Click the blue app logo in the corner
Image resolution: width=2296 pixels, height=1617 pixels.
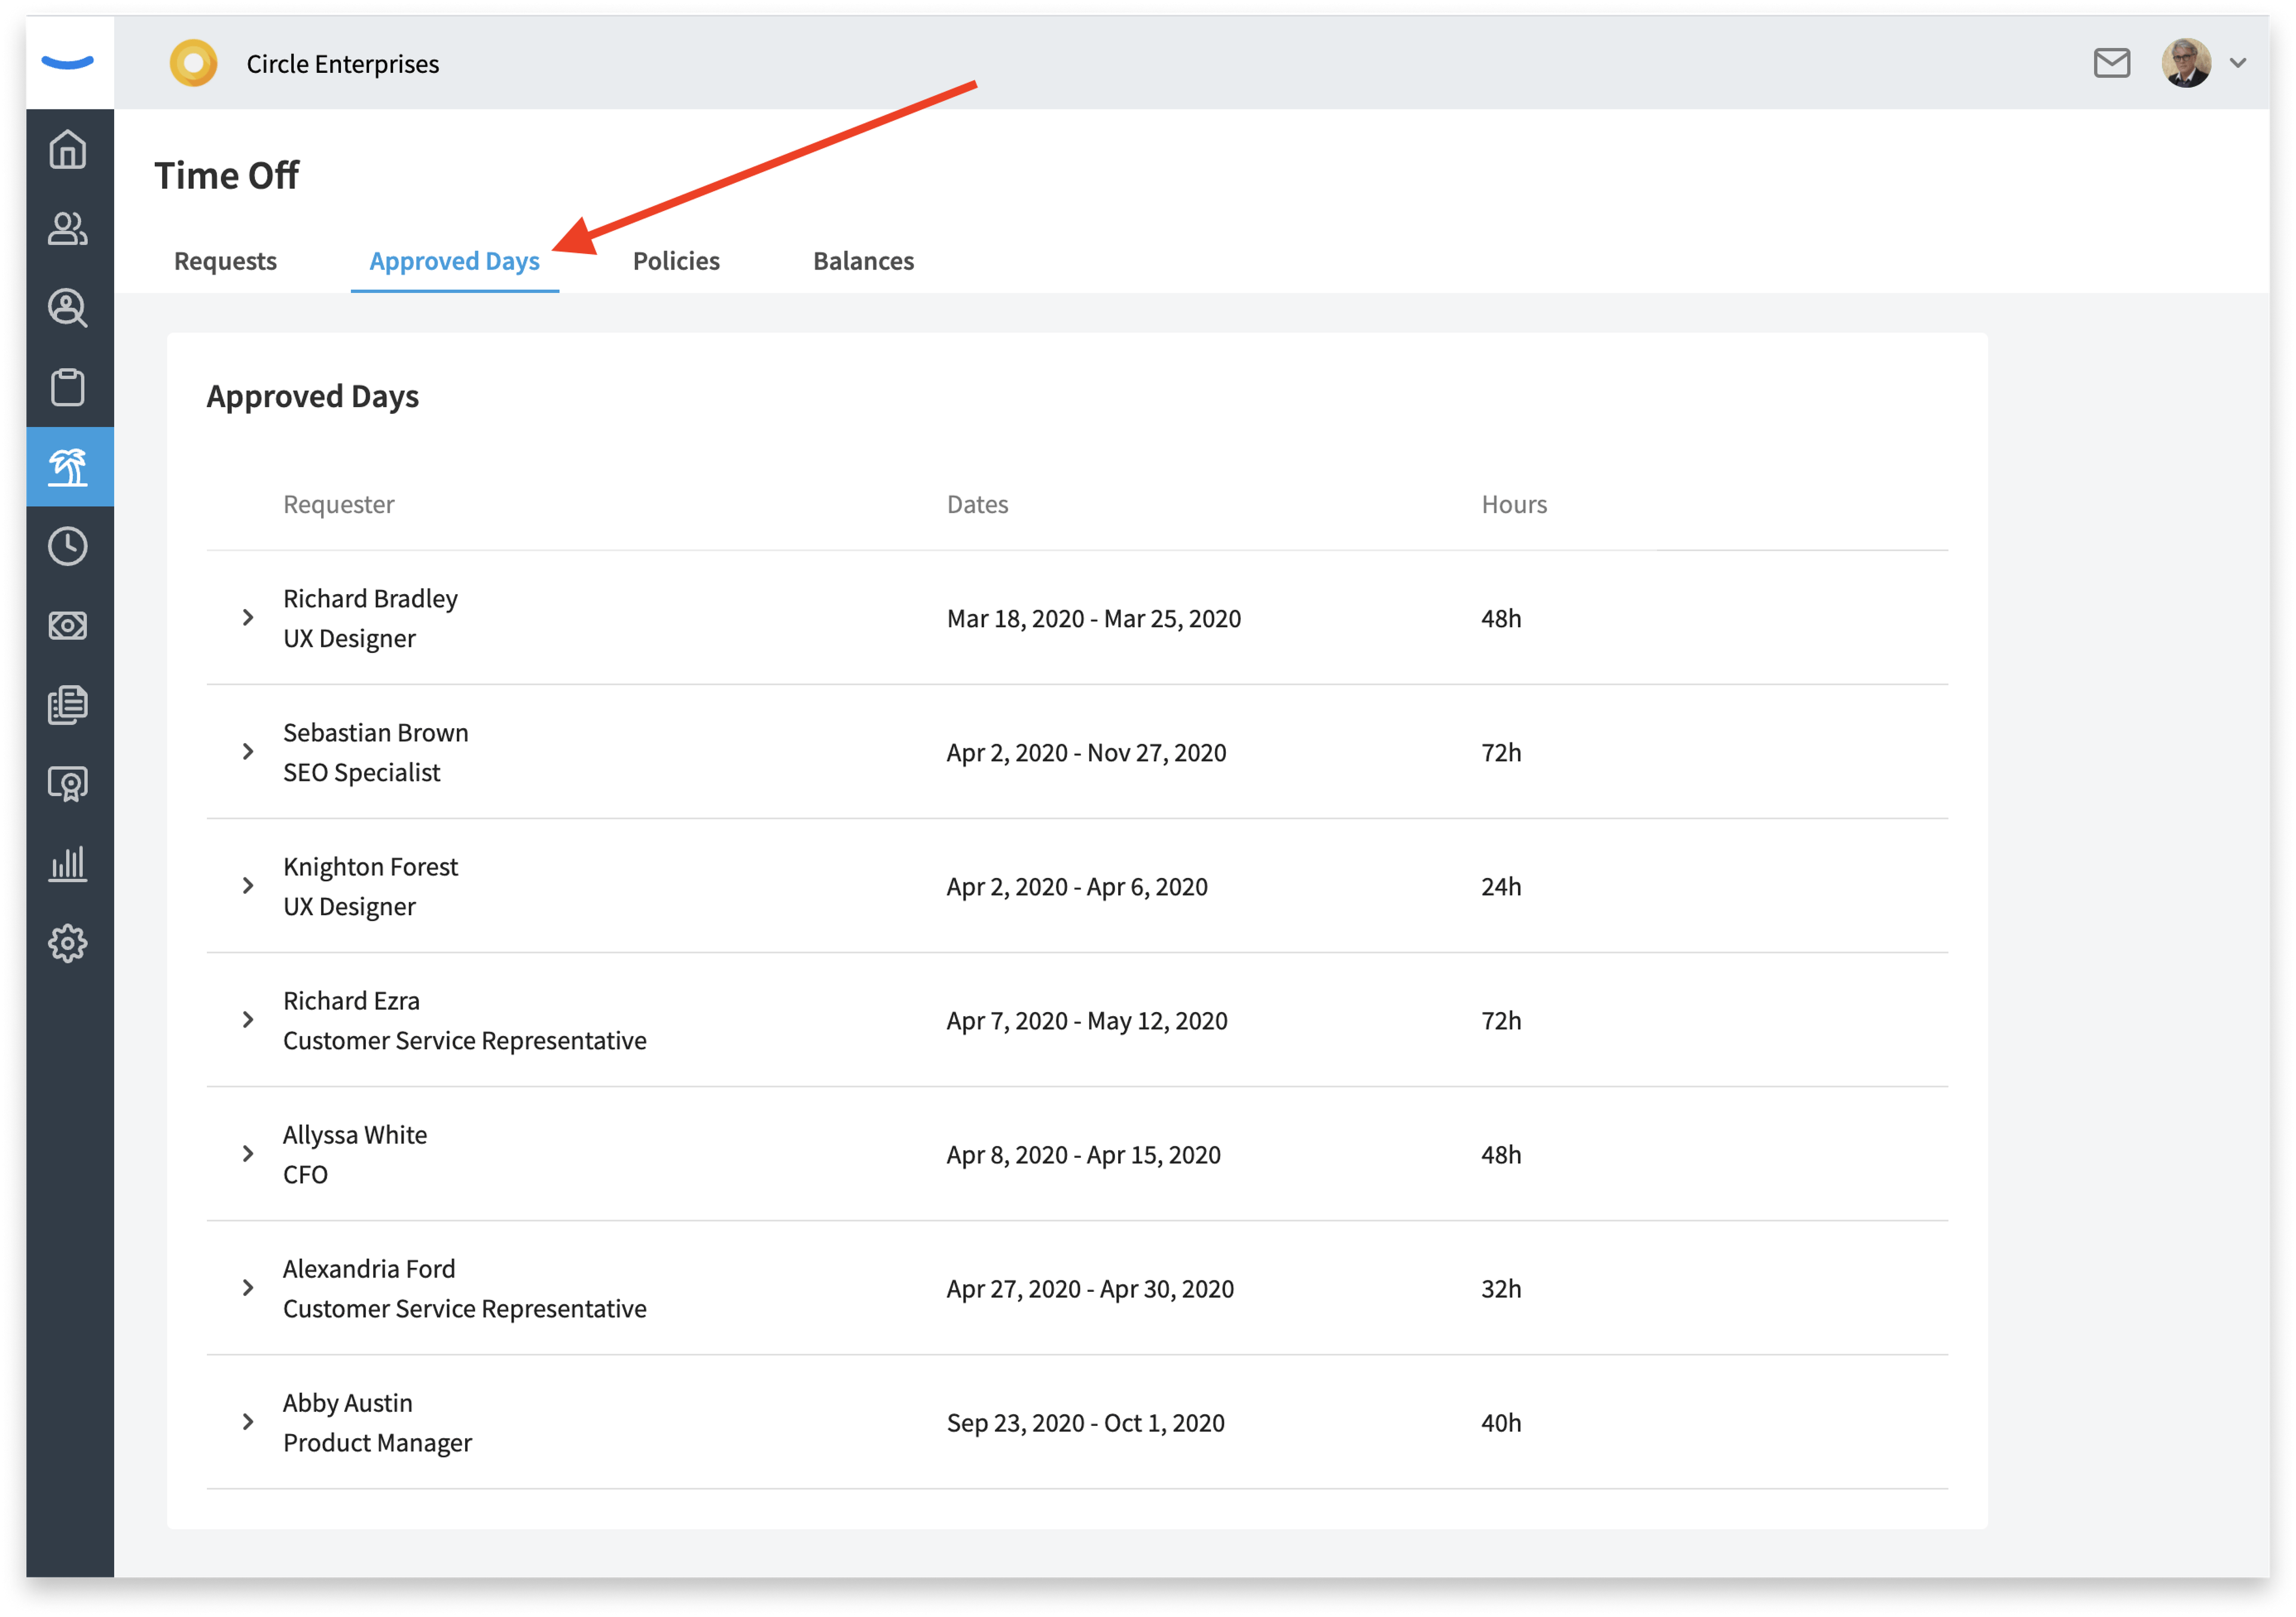pyautogui.click(x=68, y=62)
